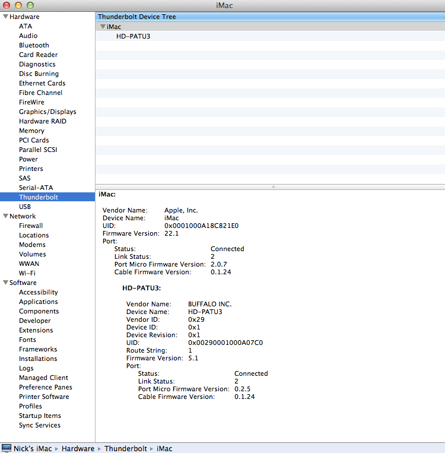The image size is (445, 453).
Task: Open FireWire information
Action: pos(31,102)
